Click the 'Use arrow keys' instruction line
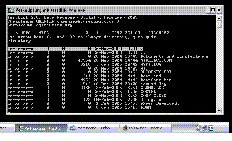Image resolution: width=232 pixels, height=141 pixels. coord(82,37)
